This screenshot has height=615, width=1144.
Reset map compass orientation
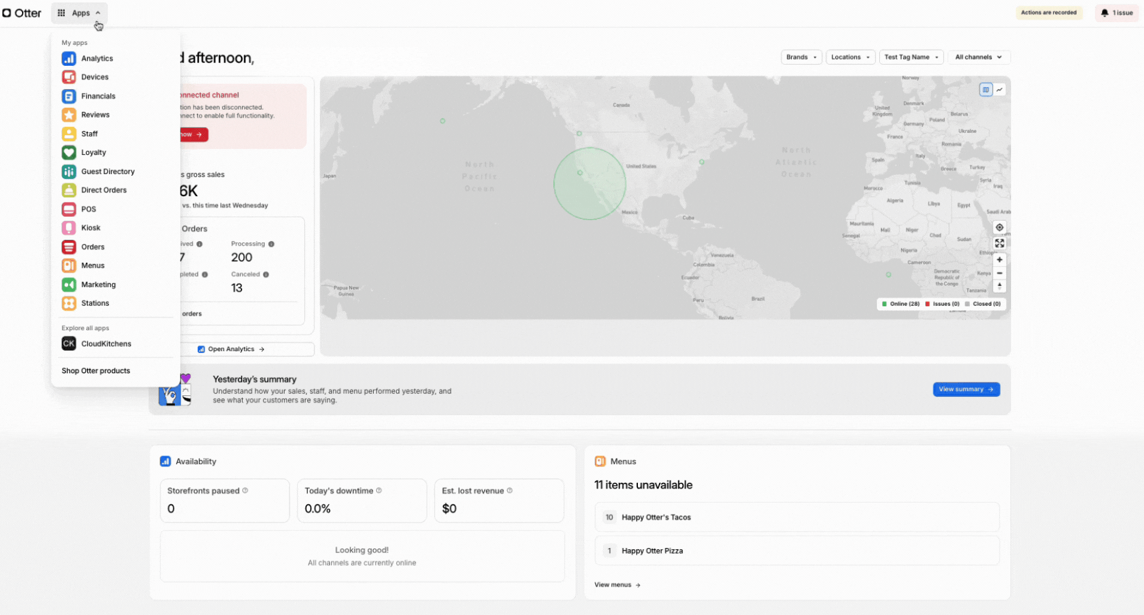(999, 286)
